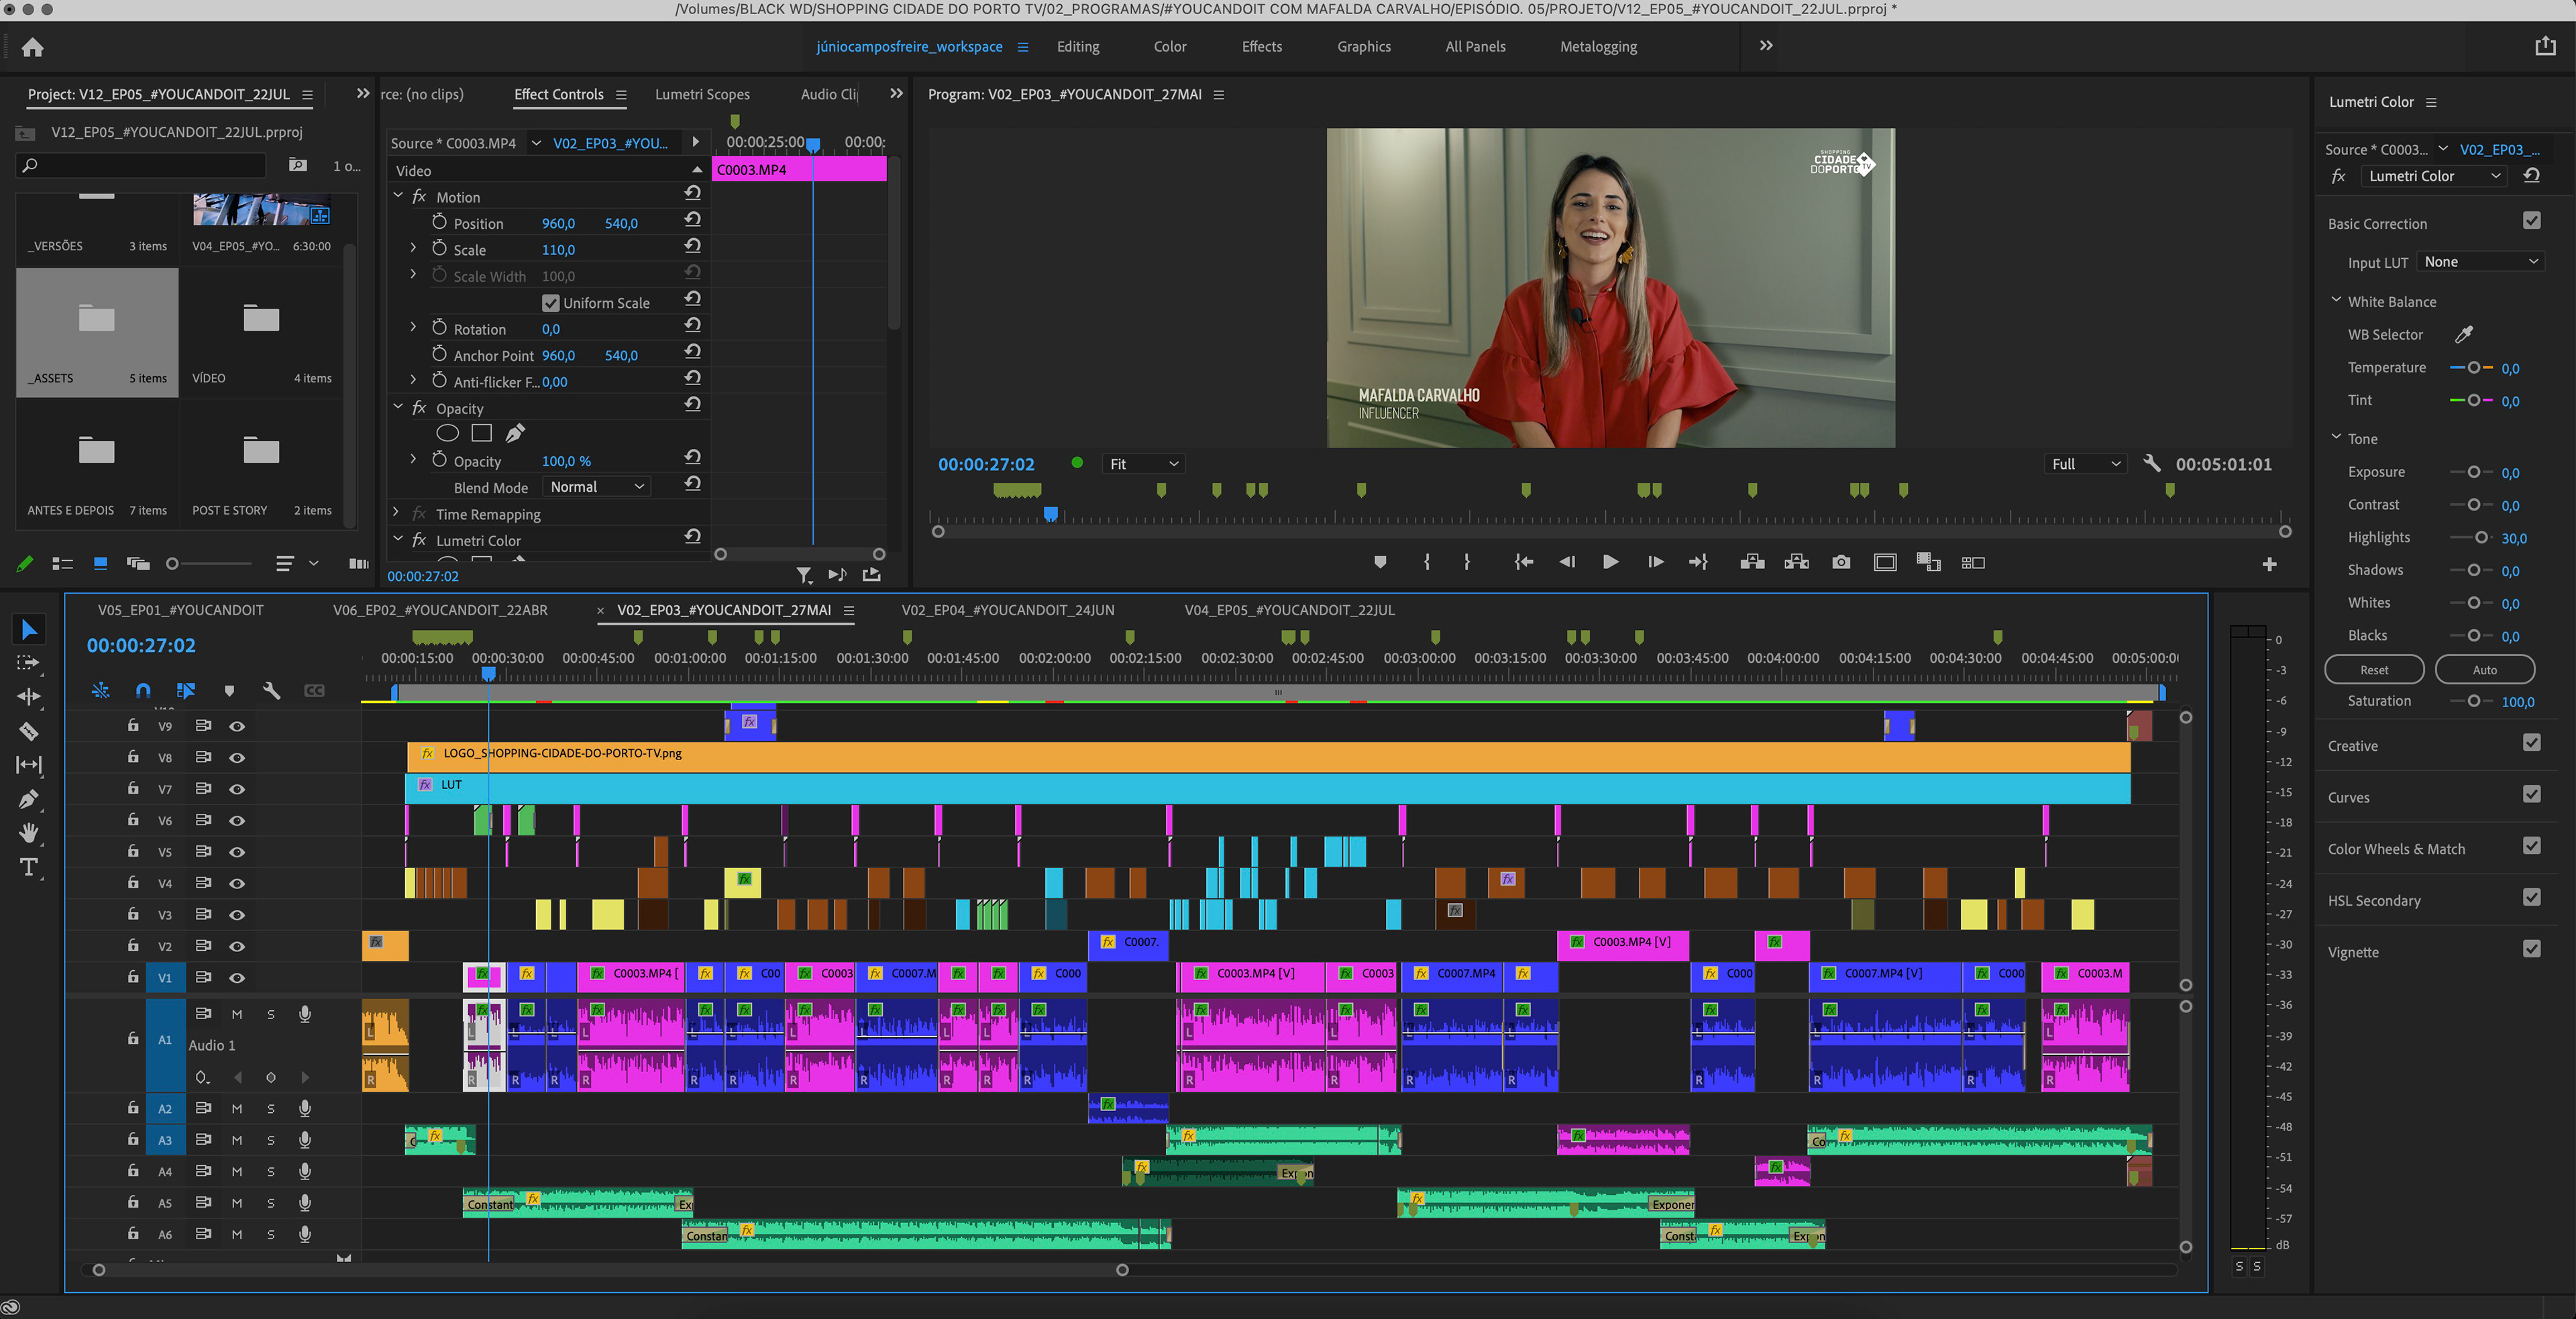2576x1319 pixels.
Task: Open the Input LUT dropdown
Action: pyautogui.click(x=2481, y=261)
